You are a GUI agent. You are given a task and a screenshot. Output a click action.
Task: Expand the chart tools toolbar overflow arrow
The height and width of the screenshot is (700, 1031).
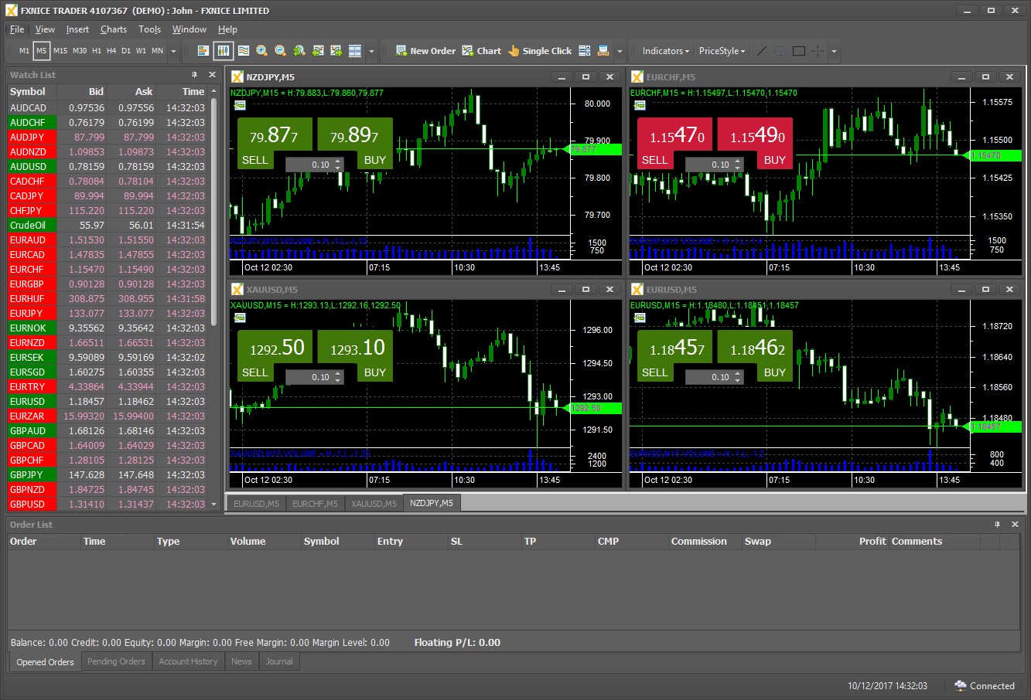click(372, 52)
